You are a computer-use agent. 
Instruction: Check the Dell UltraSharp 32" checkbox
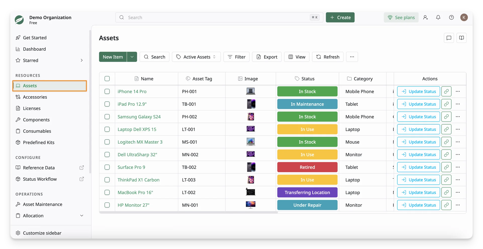coord(107,155)
